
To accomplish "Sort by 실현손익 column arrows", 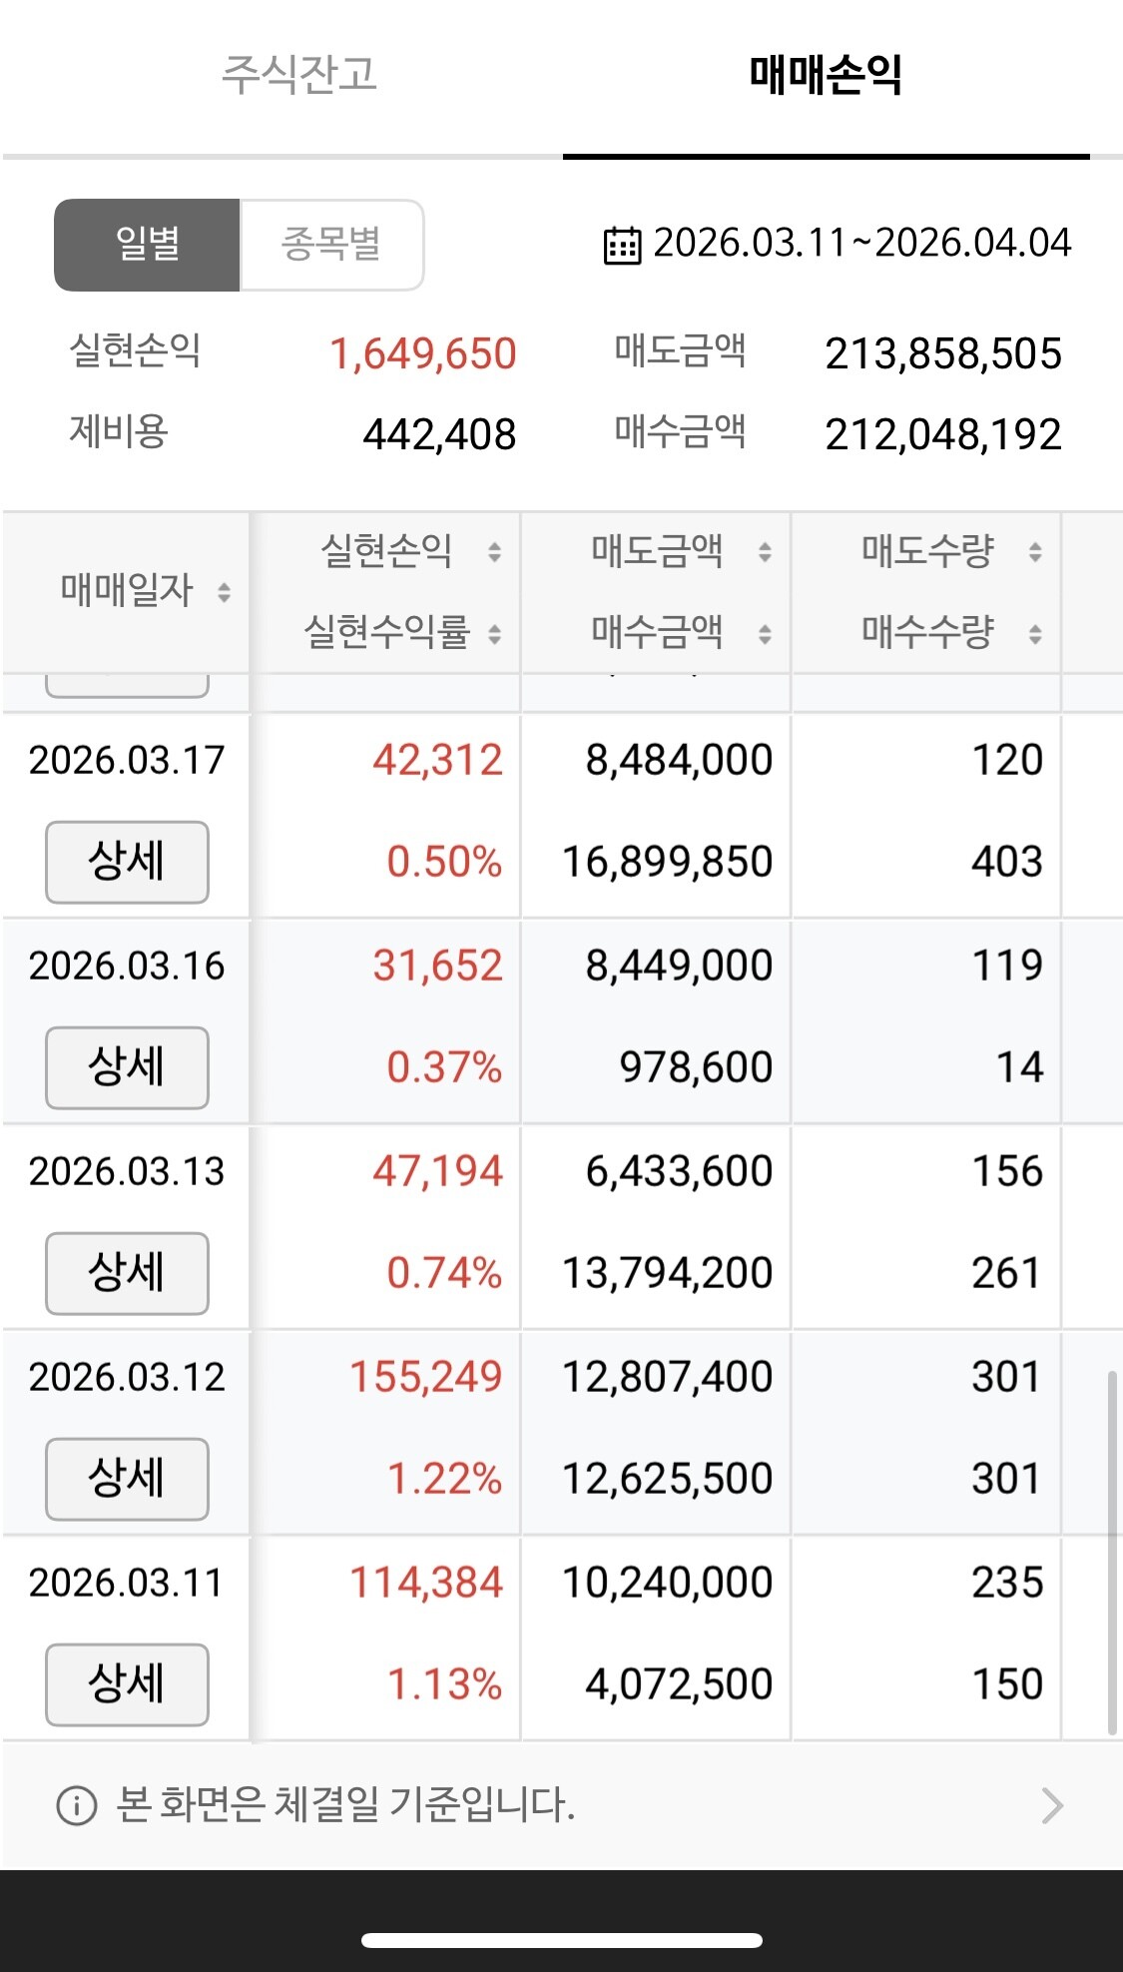I will (494, 551).
